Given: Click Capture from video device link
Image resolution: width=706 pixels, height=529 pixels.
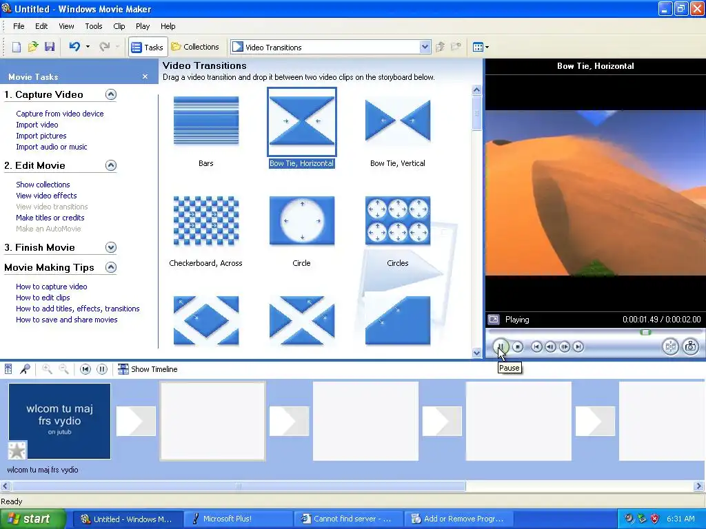Looking at the screenshot, I should (60, 114).
